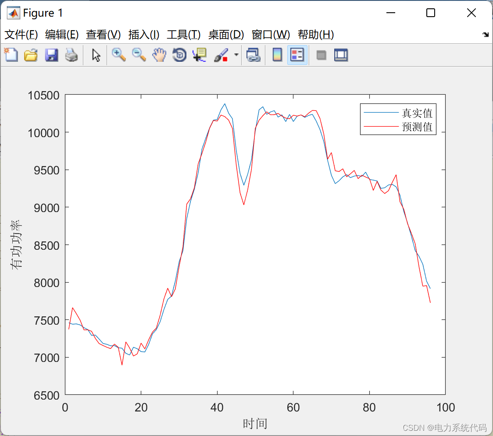Screen dimensions: 493x436
Task: Activate the Pan hand tool
Action: pyautogui.click(x=159, y=55)
